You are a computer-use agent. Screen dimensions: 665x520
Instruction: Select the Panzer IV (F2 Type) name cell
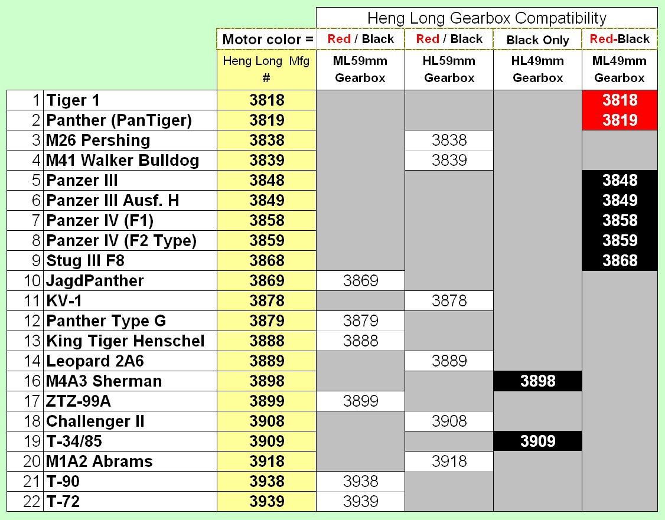(130, 240)
